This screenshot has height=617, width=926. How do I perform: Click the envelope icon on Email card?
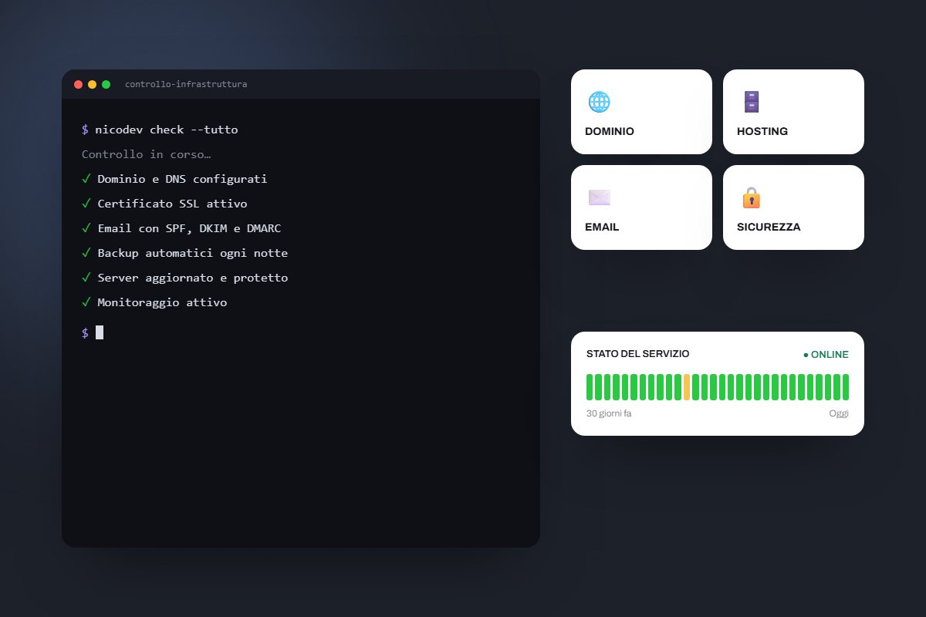coord(599,197)
